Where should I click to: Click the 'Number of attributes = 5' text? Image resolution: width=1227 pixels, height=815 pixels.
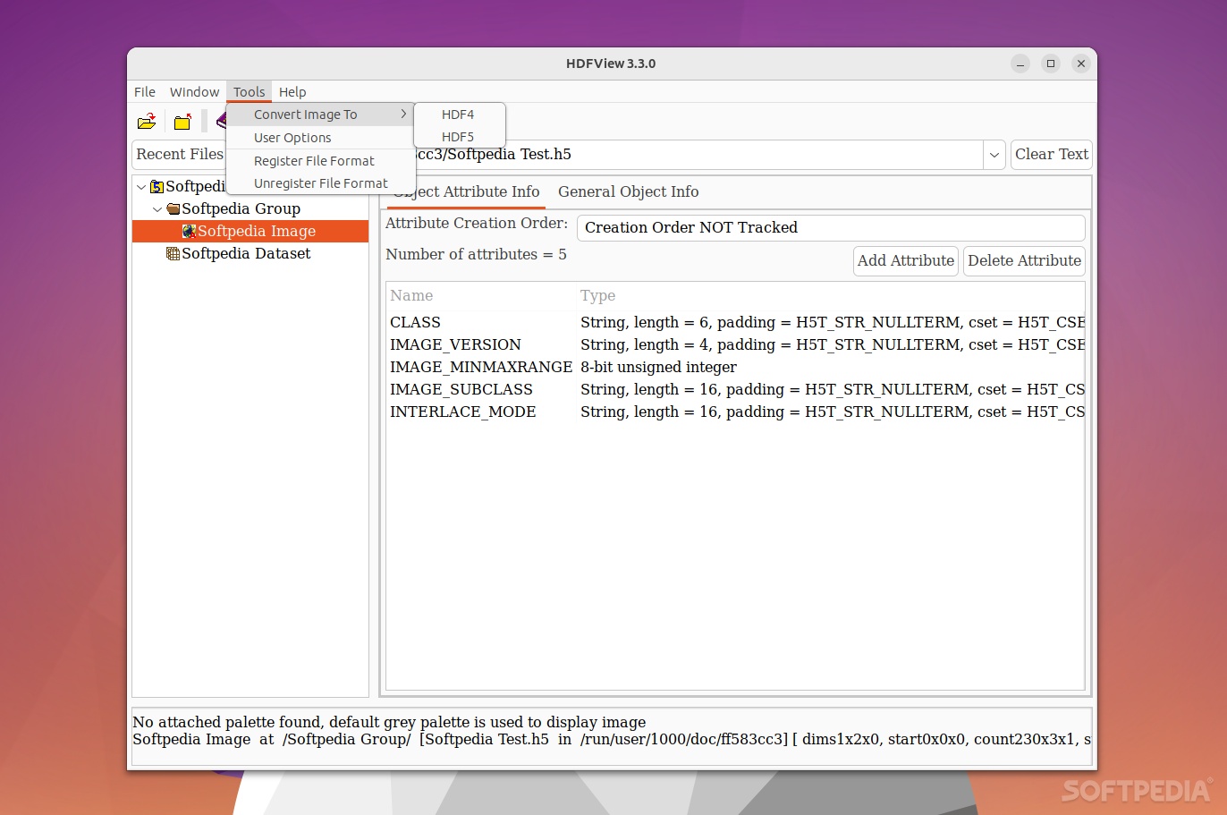point(476,254)
